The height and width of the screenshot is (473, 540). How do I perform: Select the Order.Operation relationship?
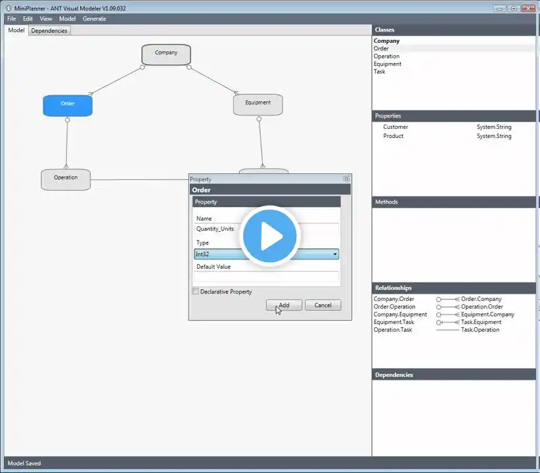click(x=394, y=307)
